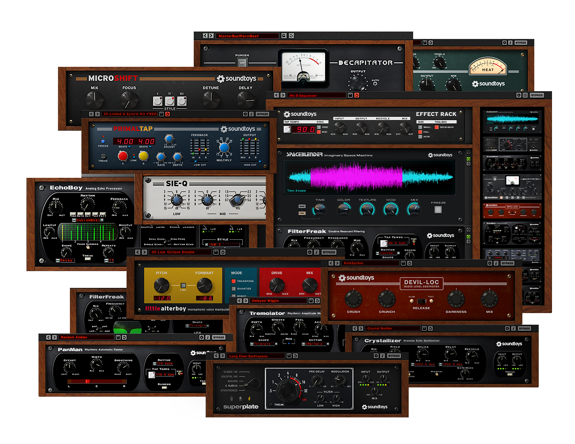Click the previous-preset arrow on Random Ambler bar
Screen dimensions: 575x444
48,337
